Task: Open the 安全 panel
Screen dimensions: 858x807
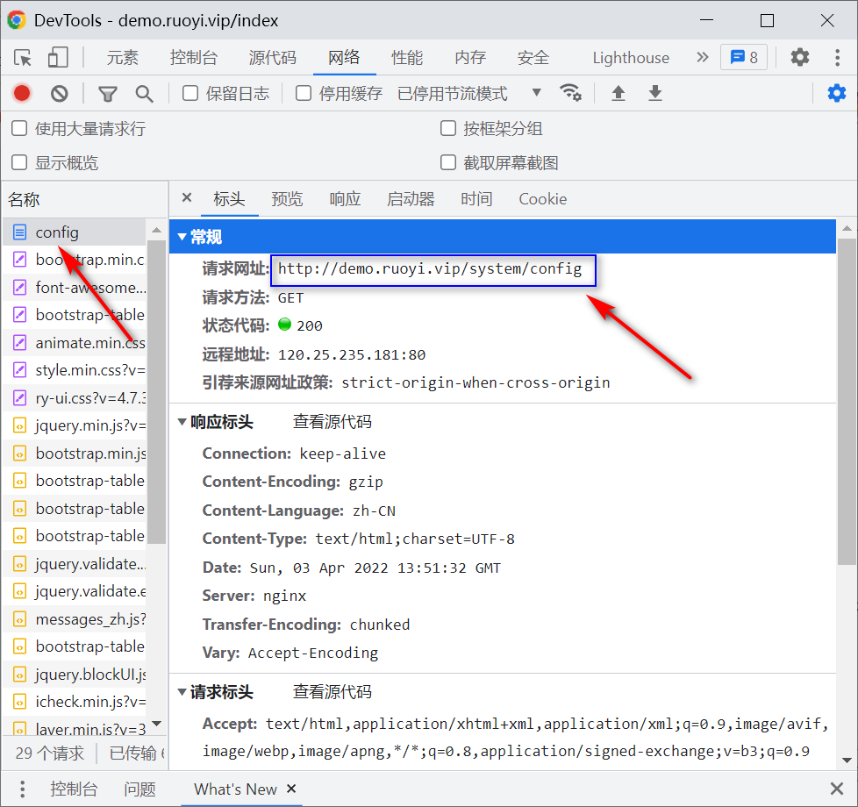Action: (533, 57)
